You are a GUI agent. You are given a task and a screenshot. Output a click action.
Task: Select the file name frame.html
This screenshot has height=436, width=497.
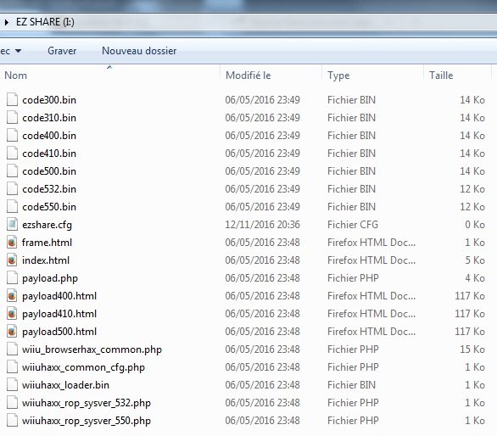(x=47, y=243)
